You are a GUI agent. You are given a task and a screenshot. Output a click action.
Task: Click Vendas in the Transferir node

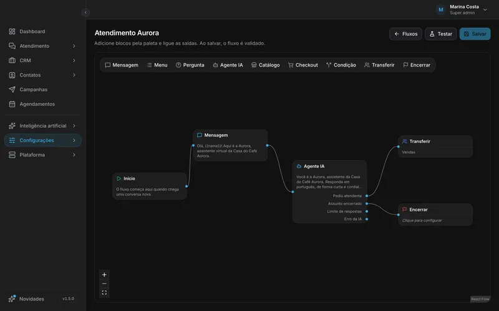409,152
